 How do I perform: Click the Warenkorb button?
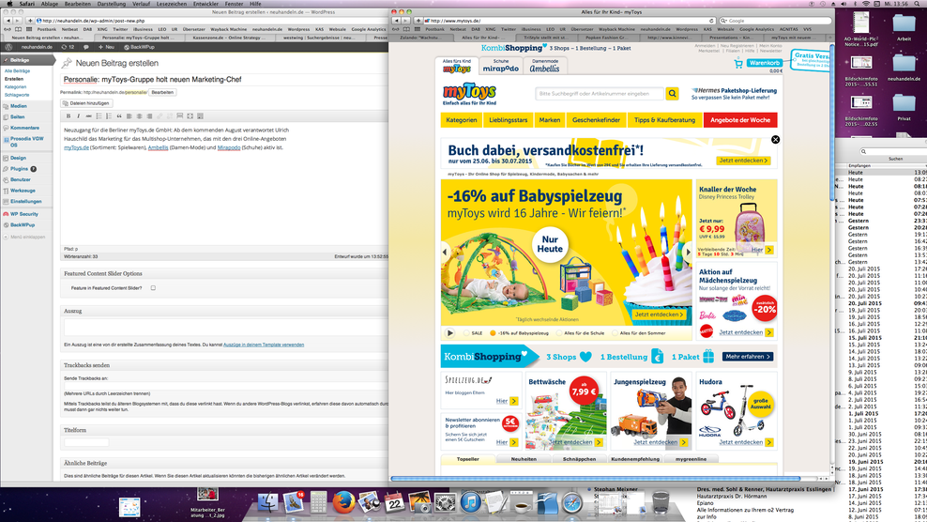(764, 63)
